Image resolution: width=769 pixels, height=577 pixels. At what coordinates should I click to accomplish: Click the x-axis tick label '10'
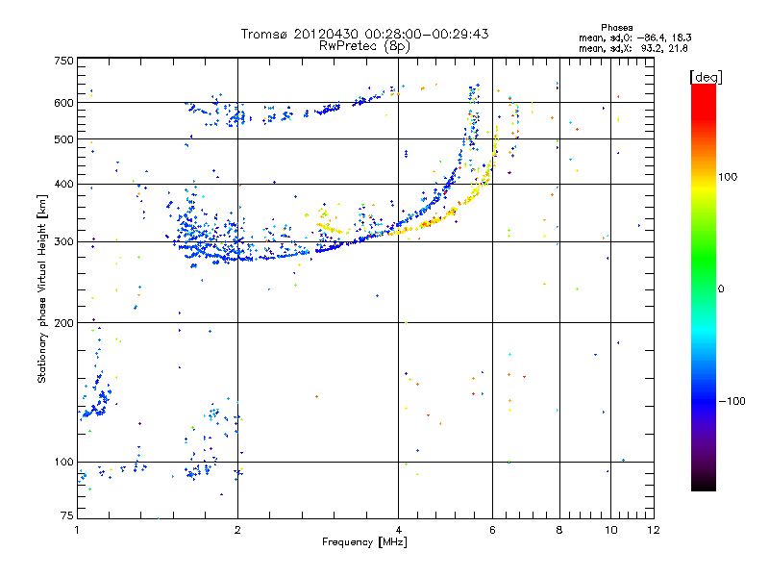[610, 530]
